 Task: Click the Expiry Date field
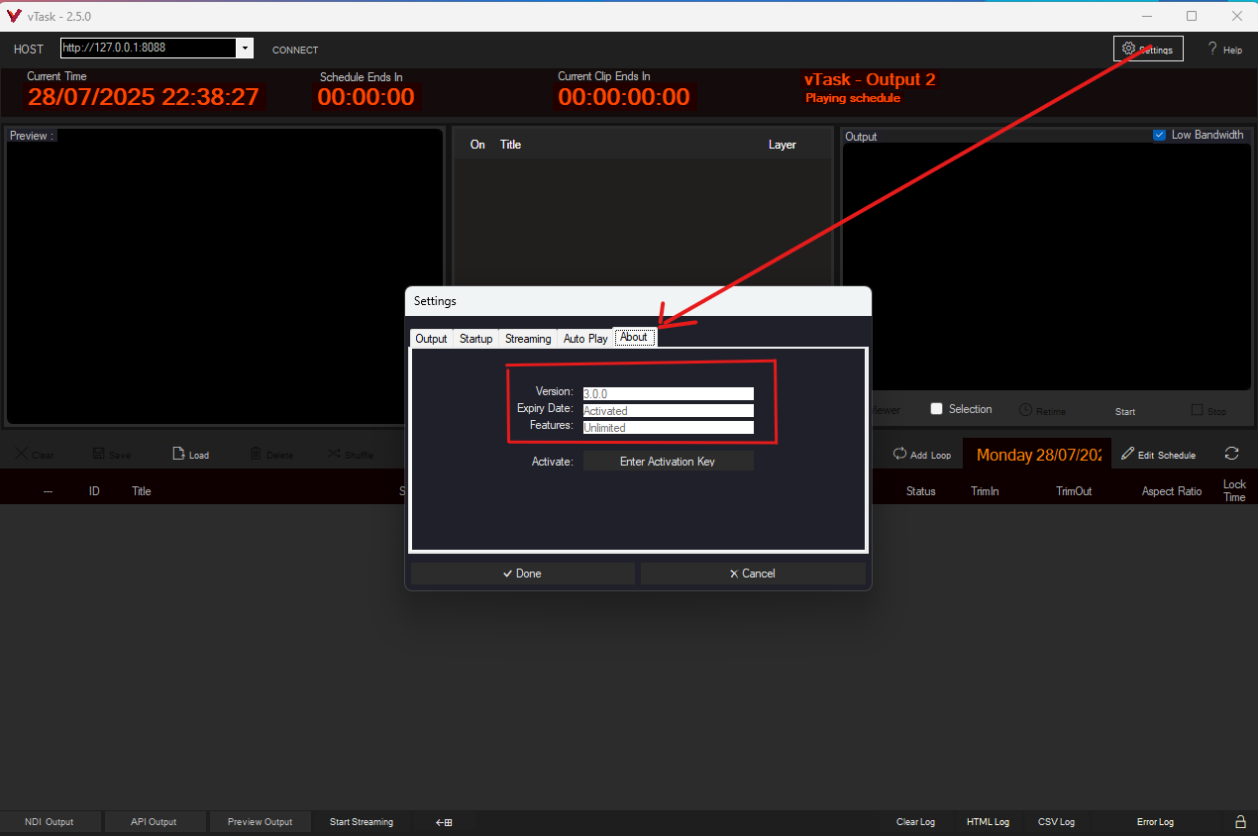coord(669,410)
